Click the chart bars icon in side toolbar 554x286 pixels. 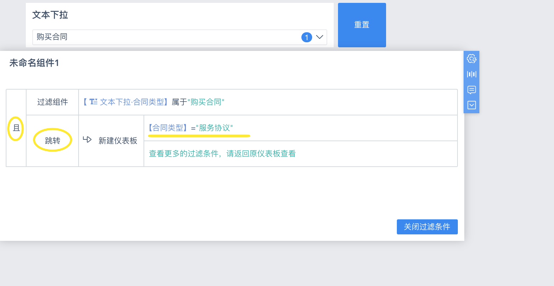coord(471,74)
